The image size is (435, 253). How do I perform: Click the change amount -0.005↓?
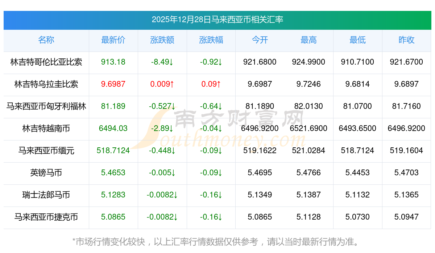point(162,173)
